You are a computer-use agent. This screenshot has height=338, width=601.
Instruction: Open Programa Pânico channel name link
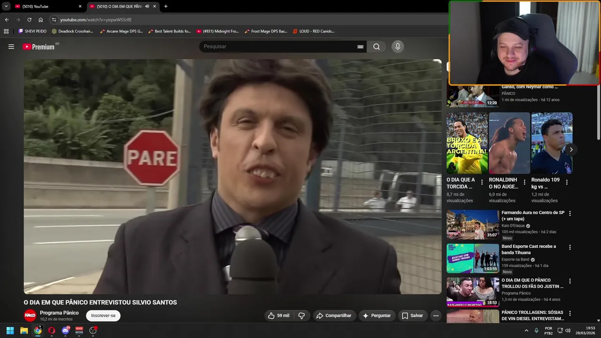coord(59,313)
